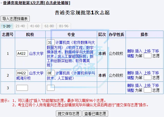Select the 1-20 tab
Screen dimensions: 164x117
[x=7, y=26]
